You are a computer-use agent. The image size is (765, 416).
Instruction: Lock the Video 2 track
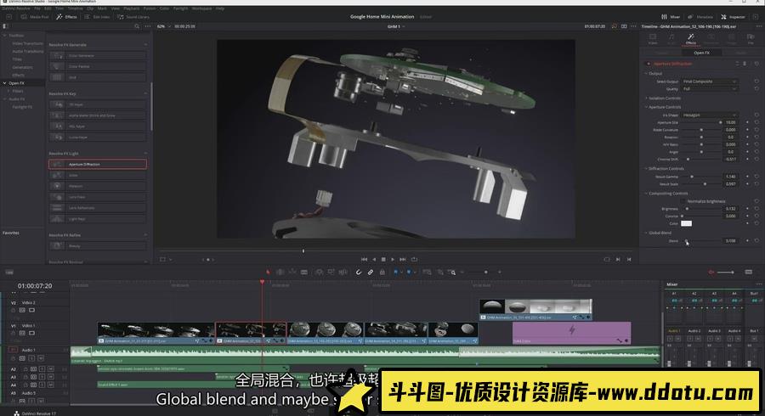point(13,310)
